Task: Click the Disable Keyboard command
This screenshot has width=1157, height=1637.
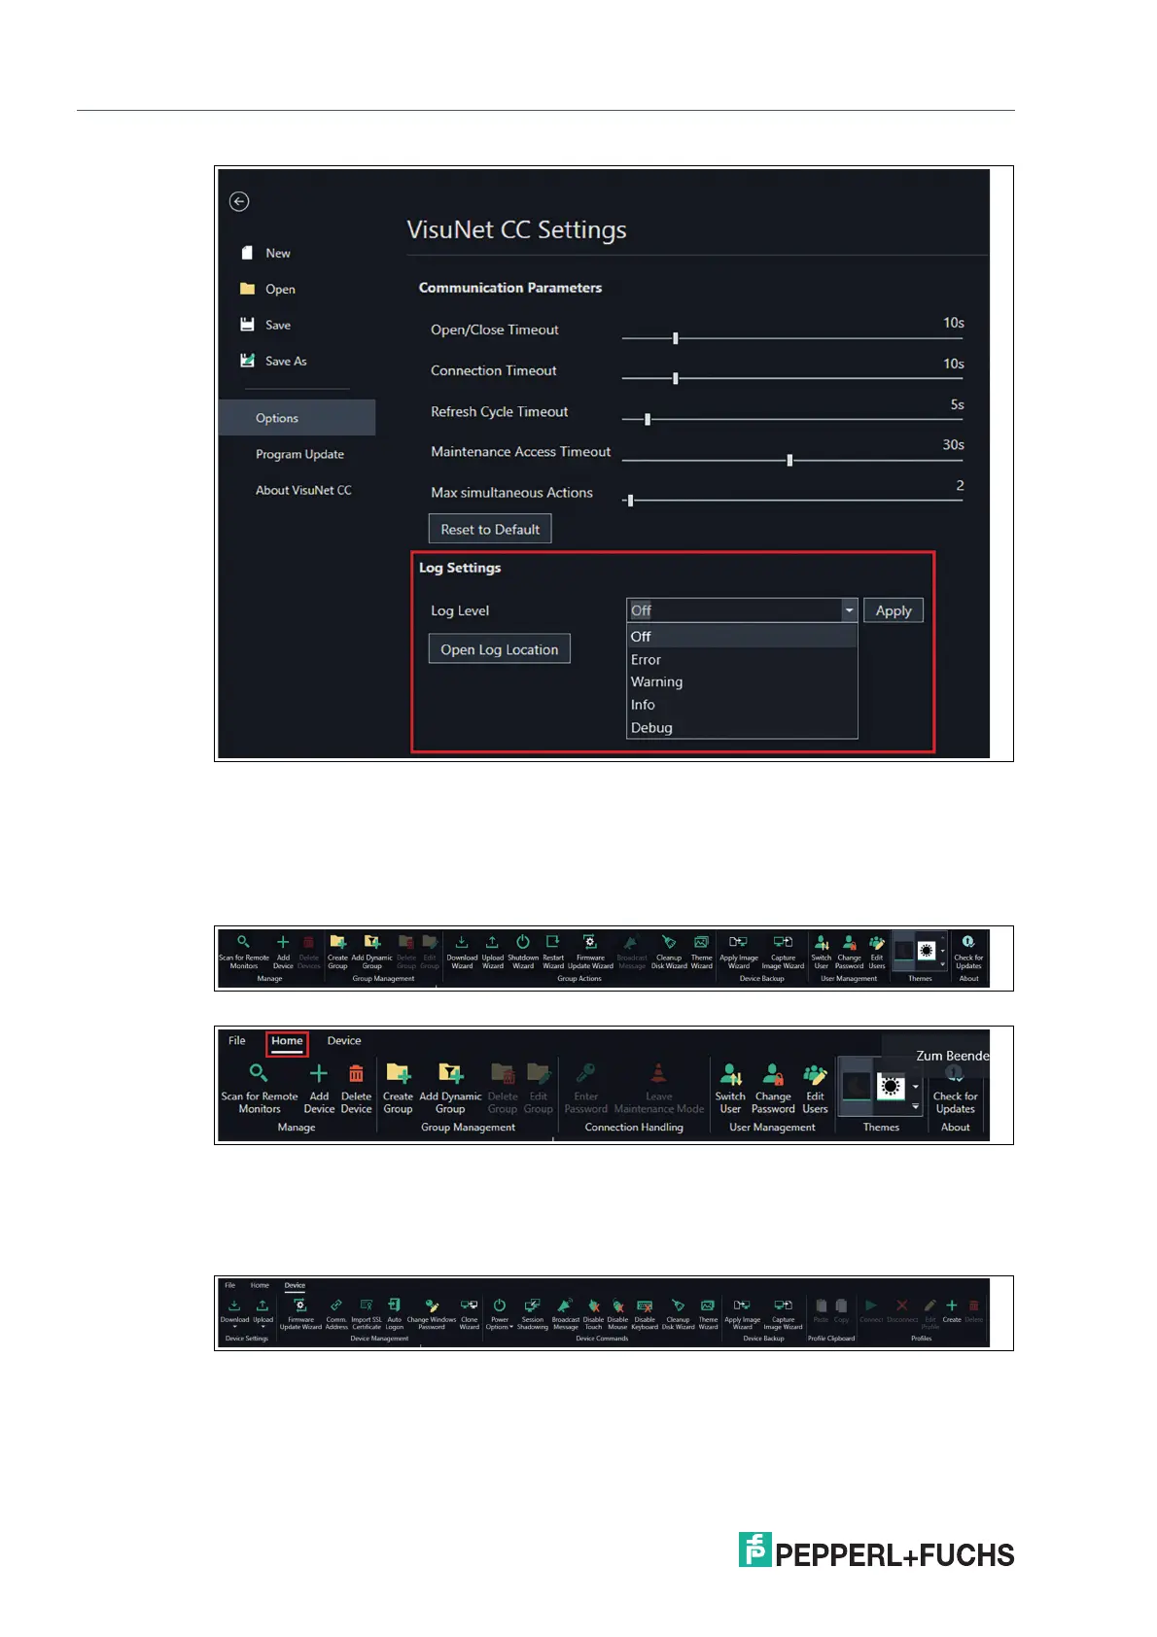Action: [x=645, y=1314]
